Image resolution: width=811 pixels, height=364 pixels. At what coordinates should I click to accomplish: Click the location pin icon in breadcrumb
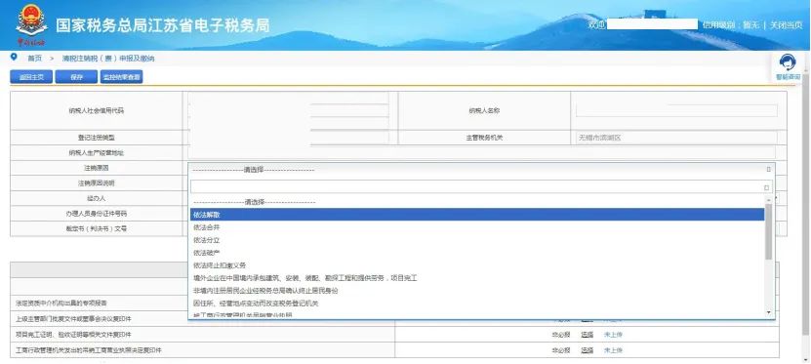coord(14,57)
